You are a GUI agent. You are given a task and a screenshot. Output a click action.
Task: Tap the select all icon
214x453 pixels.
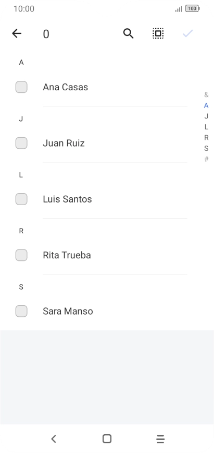tap(158, 33)
